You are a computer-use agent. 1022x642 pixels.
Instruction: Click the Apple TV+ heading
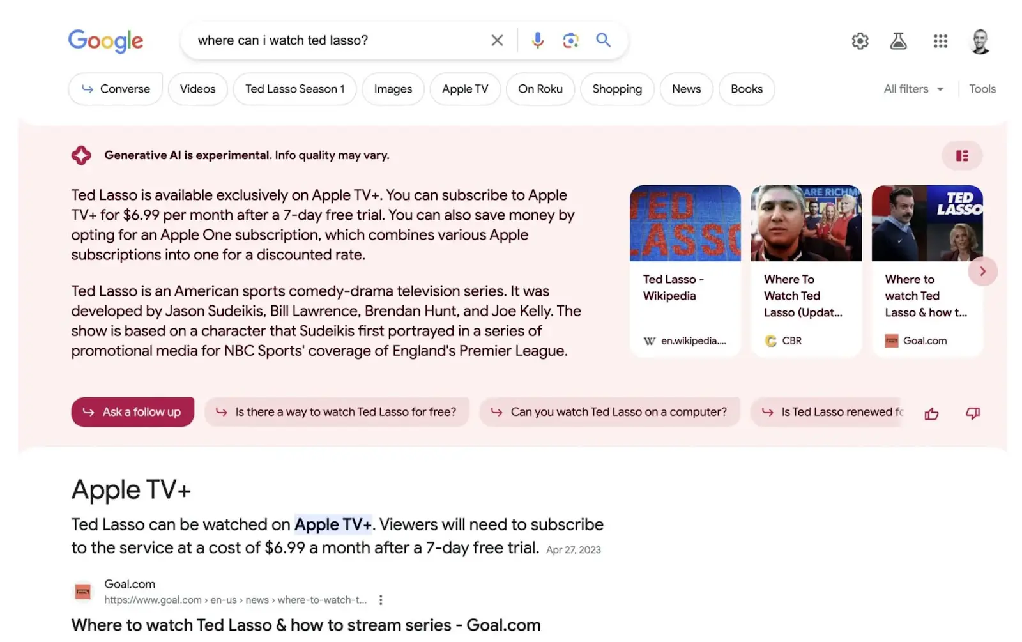tap(131, 491)
